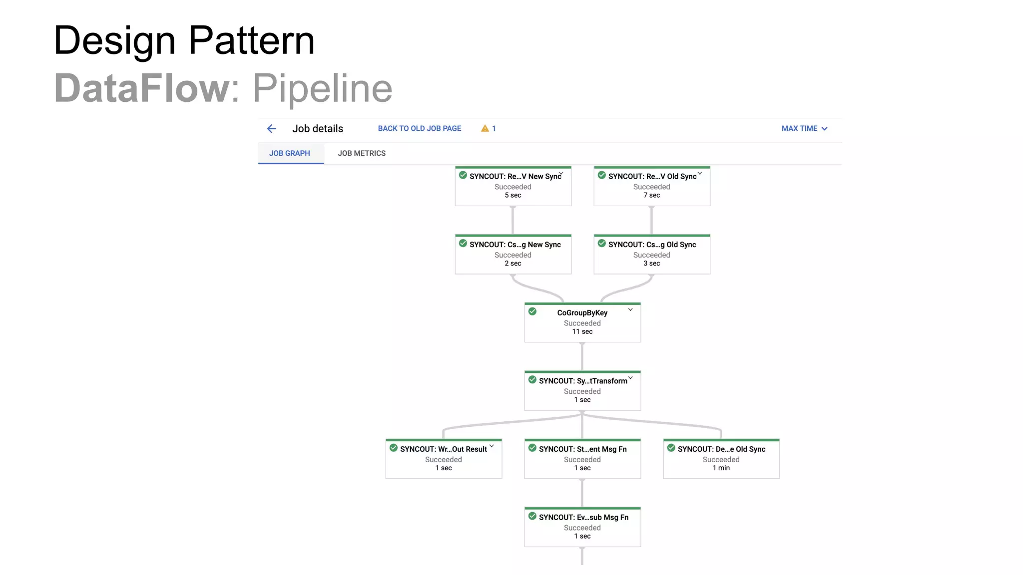Click success icon on Re...V New Sync node
1023x575 pixels.
click(463, 175)
